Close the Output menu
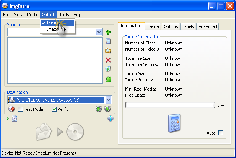This screenshot has width=236, height=158. pyautogui.click(x=48, y=15)
